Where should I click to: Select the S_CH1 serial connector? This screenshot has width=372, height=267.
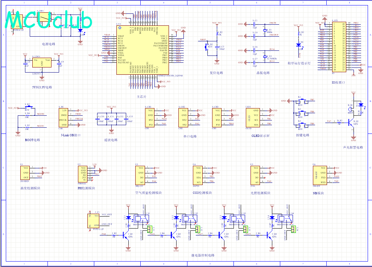tap(149, 118)
